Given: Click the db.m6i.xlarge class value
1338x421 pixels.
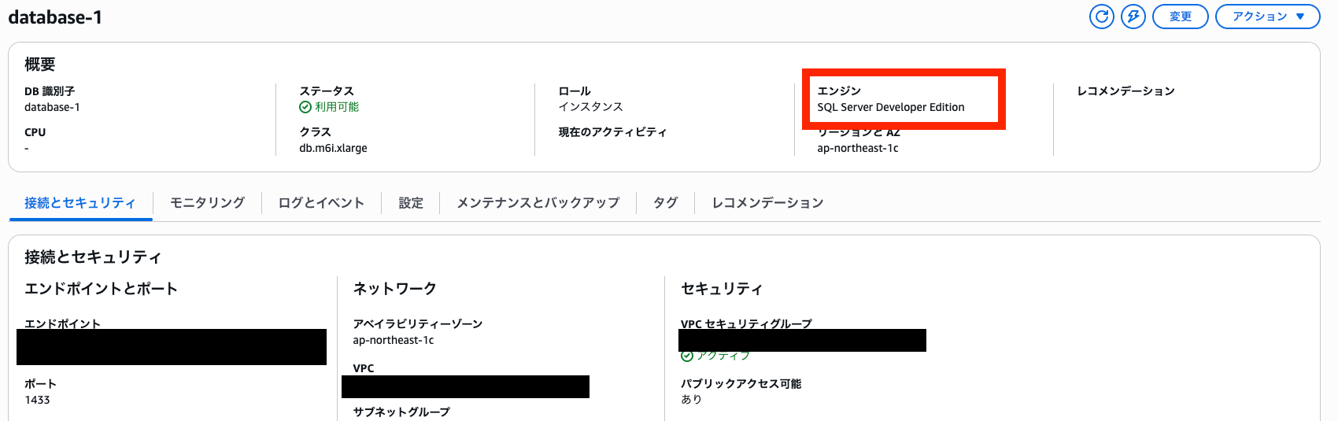Looking at the screenshot, I should pos(333,148).
